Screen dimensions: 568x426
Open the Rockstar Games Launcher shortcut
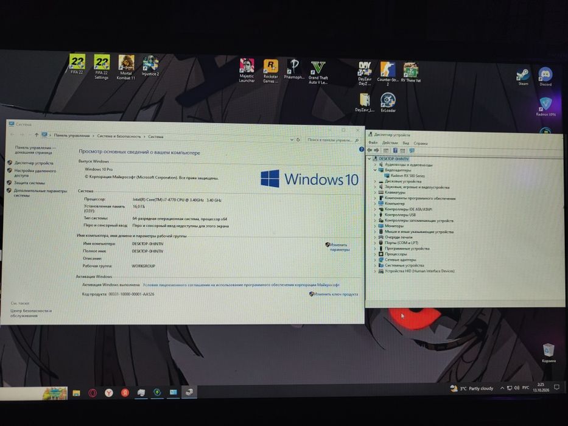270,71
